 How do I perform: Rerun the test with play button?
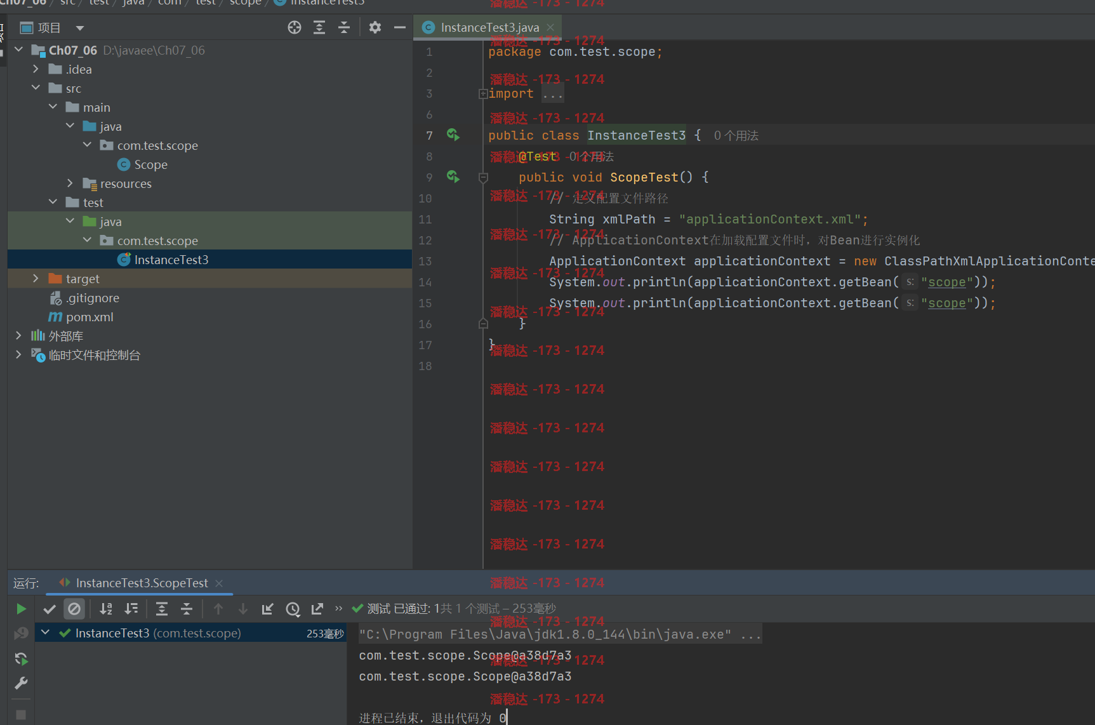(21, 609)
